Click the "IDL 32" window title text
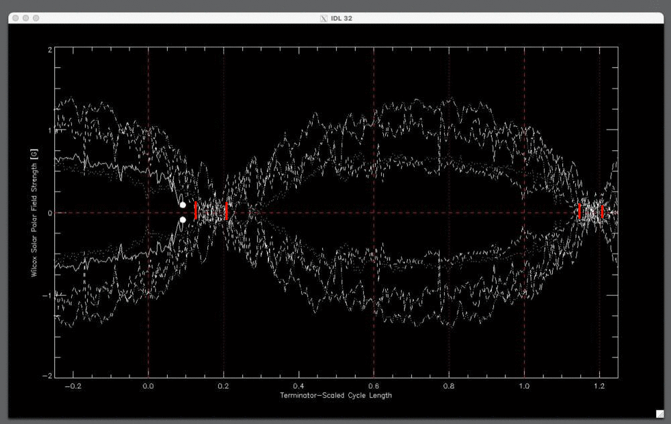Viewport: 671px width, 424px height. click(342, 18)
